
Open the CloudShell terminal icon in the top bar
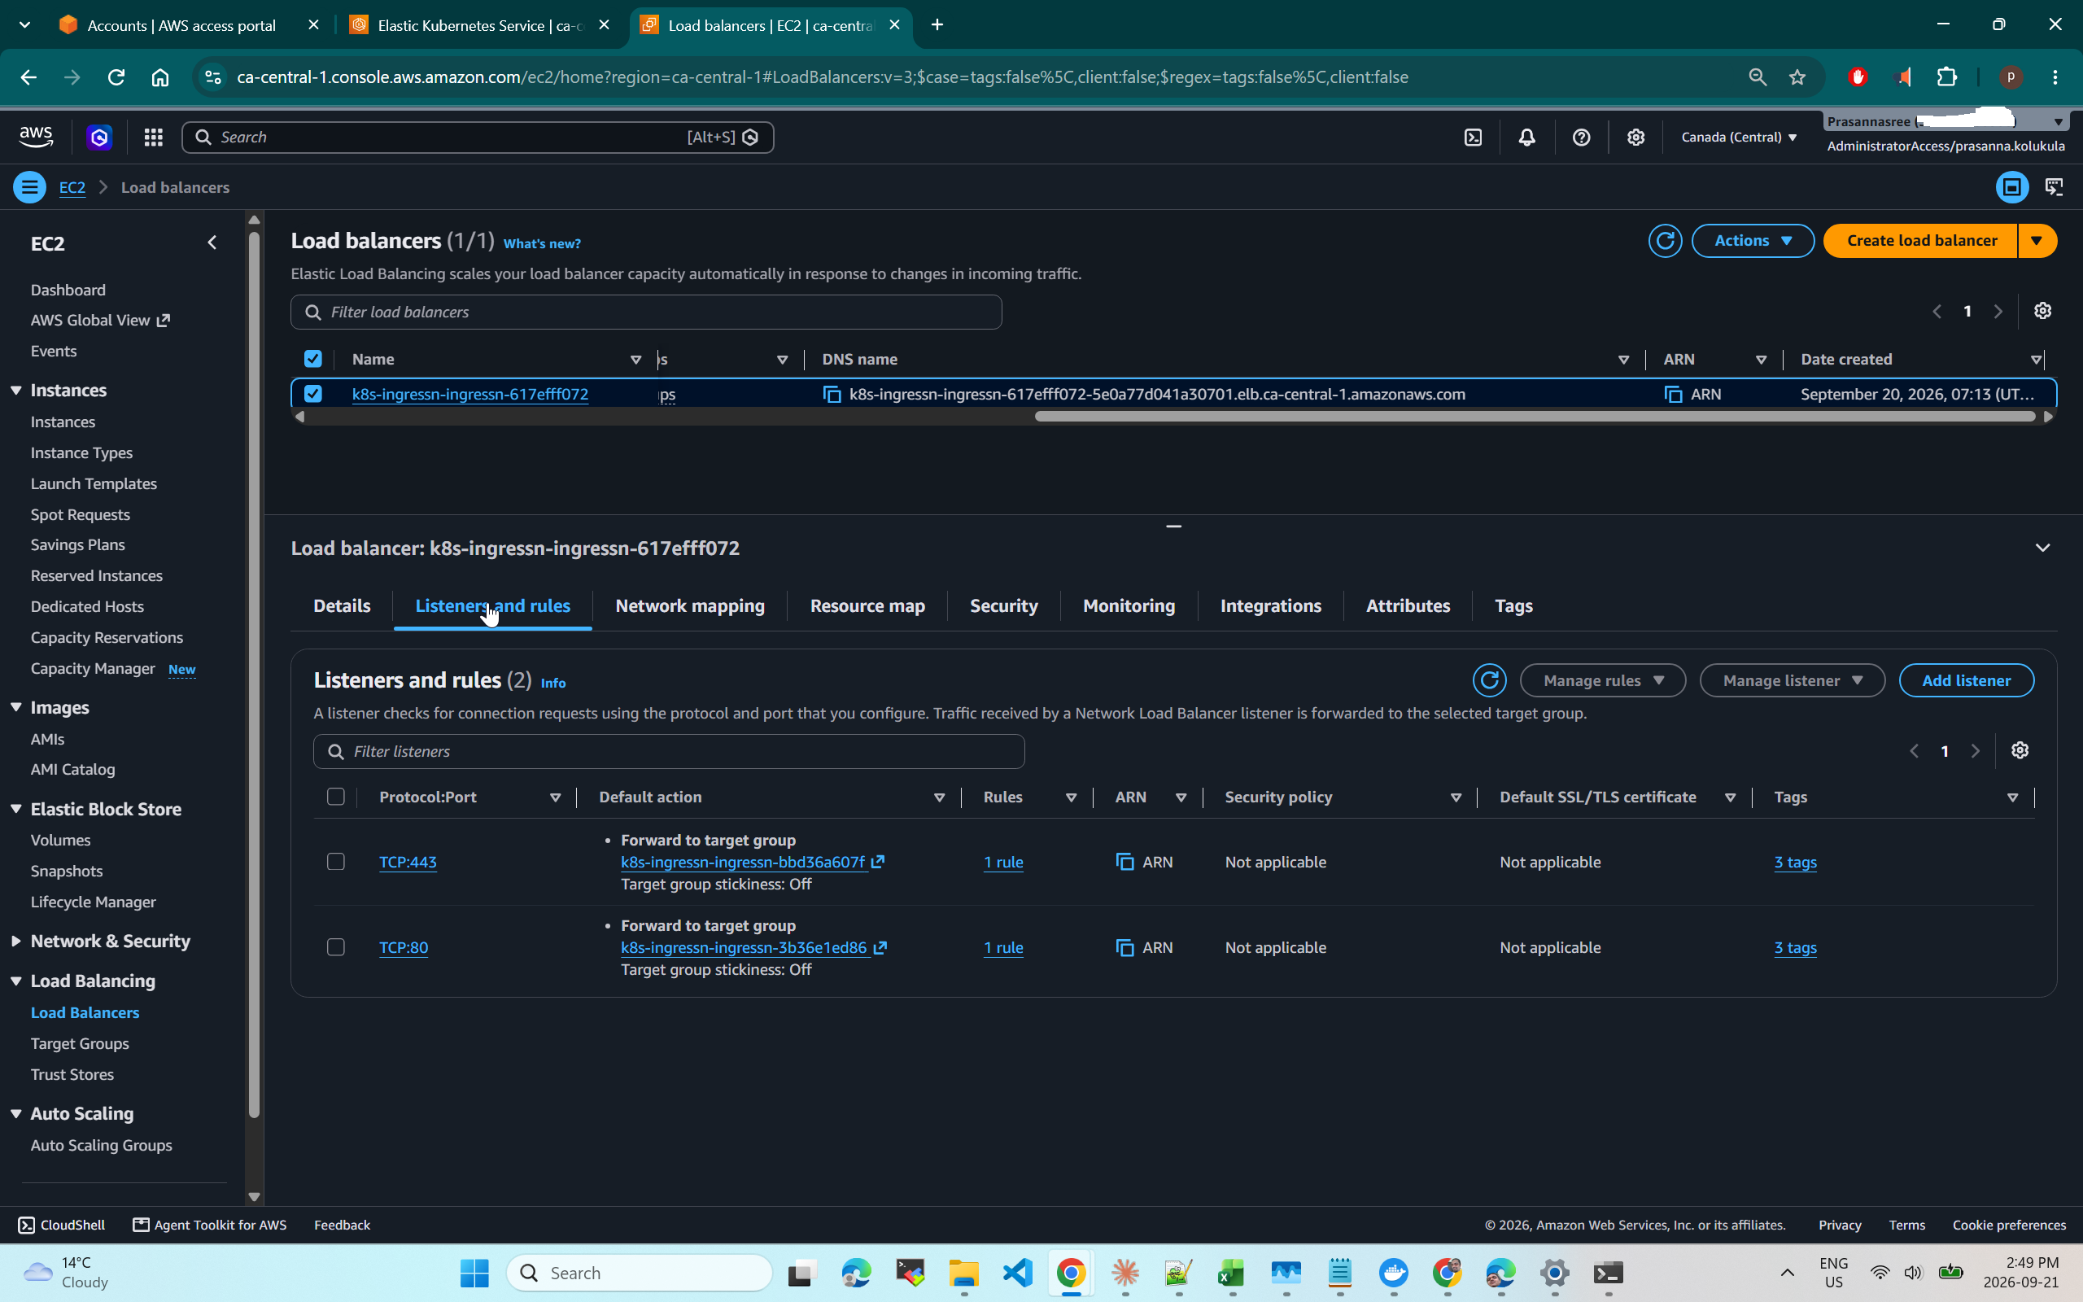(x=1473, y=137)
